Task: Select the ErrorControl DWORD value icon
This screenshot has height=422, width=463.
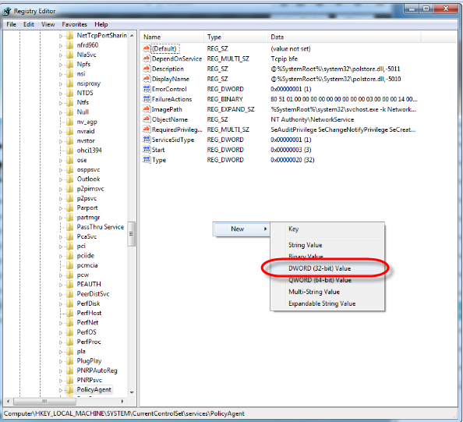Action: 147,89
